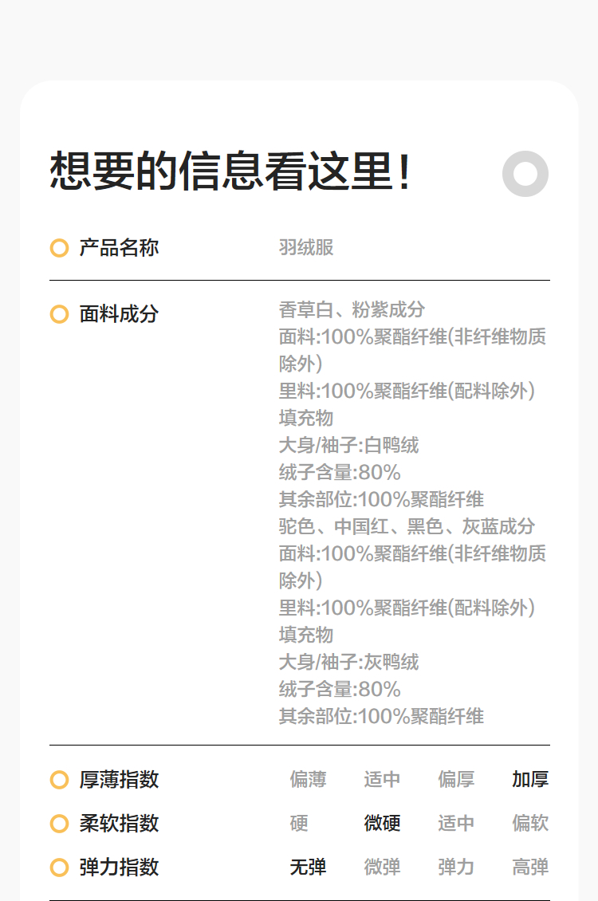Screen dimensions: 598x901
Task: Select 适中 in the 厚薄指数 row
Action: [382, 780]
